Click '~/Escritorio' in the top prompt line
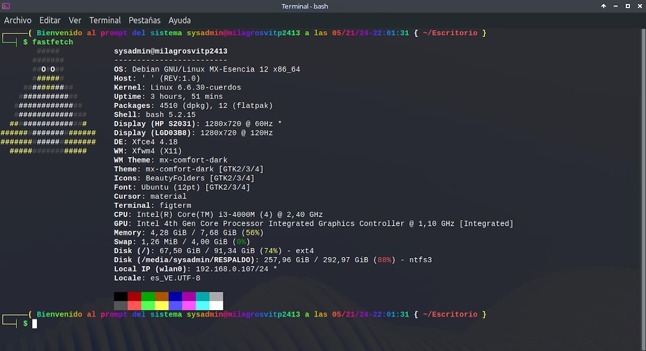Image resolution: width=646 pixels, height=351 pixels. pos(450,33)
